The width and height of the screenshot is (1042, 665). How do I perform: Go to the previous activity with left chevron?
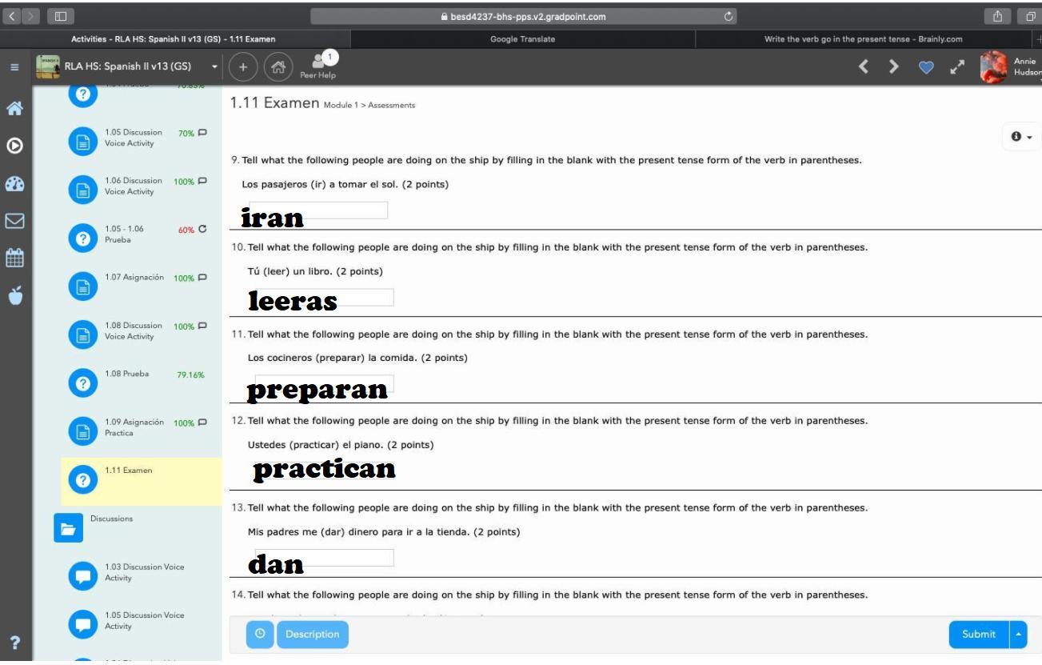pyautogui.click(x=863, y=67)
